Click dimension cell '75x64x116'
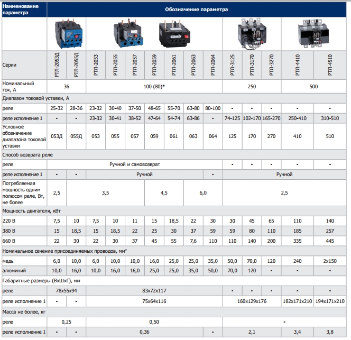 (154, 301)
